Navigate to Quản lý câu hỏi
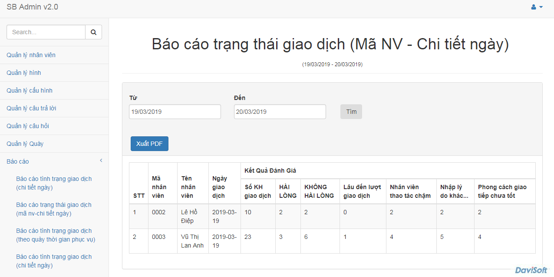Viewport: 554px width, 277px height. (x=27, y=126)
